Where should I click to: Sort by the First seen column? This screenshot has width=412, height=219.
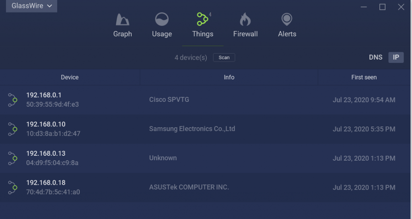[364, 77]
